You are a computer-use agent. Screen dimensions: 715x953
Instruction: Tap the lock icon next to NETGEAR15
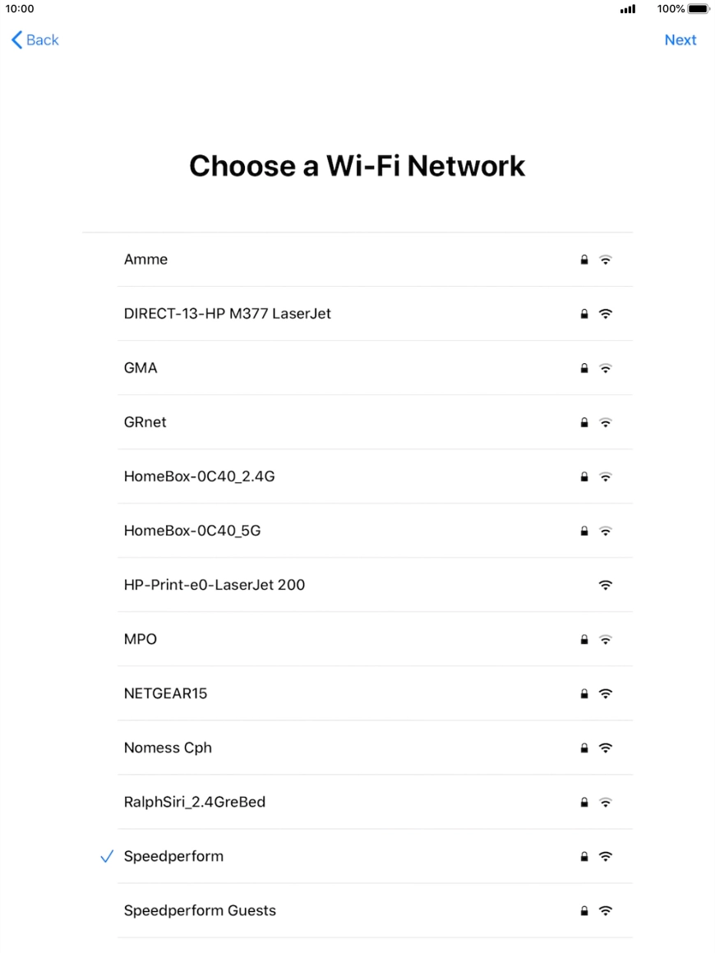(x=584, y=693)
